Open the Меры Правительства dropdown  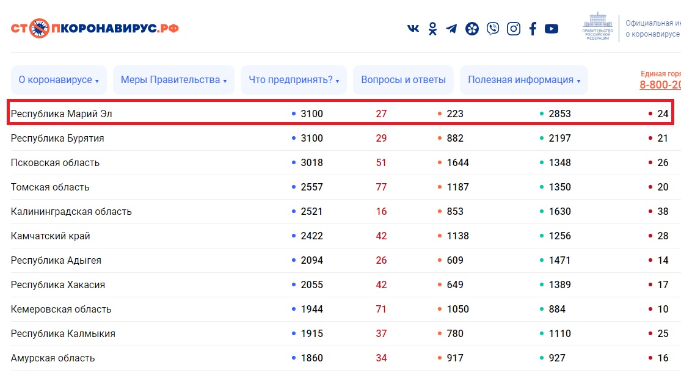coord(173,79)
